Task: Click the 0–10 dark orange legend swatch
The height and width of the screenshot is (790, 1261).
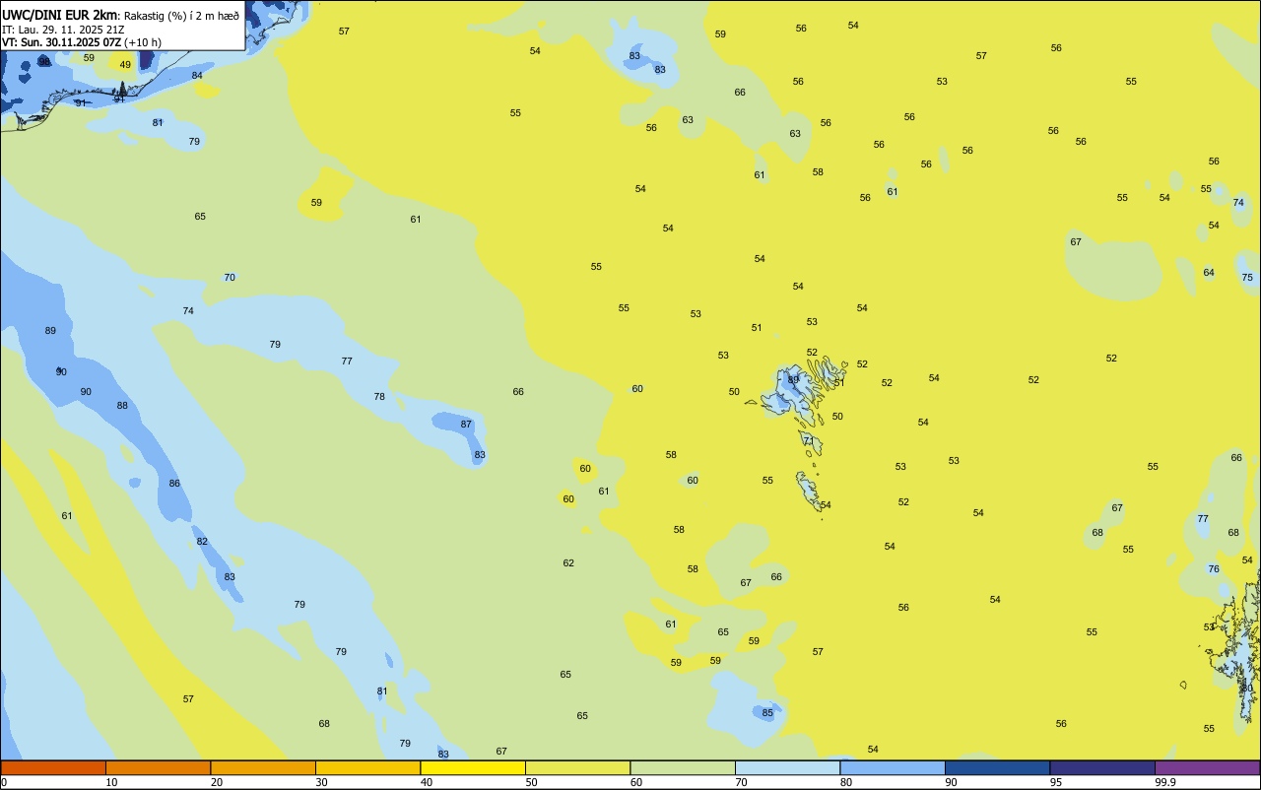Action: pos(53,767)
